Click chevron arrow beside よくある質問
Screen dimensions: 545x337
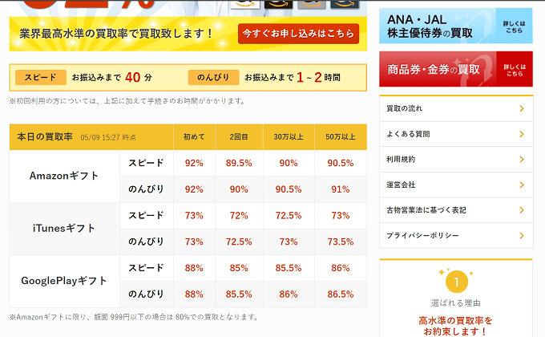pyautogui.click(x=522, y=134)
